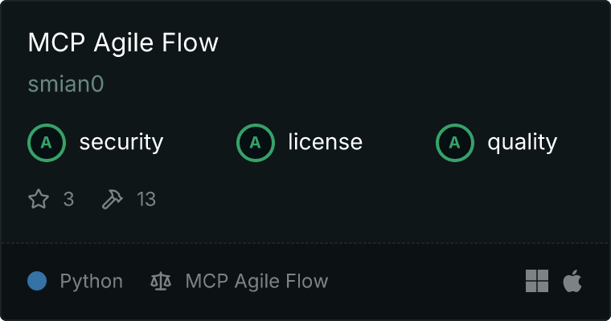The image size is (611, 321).
Task: Click the star icon
Action: point(39,199)
